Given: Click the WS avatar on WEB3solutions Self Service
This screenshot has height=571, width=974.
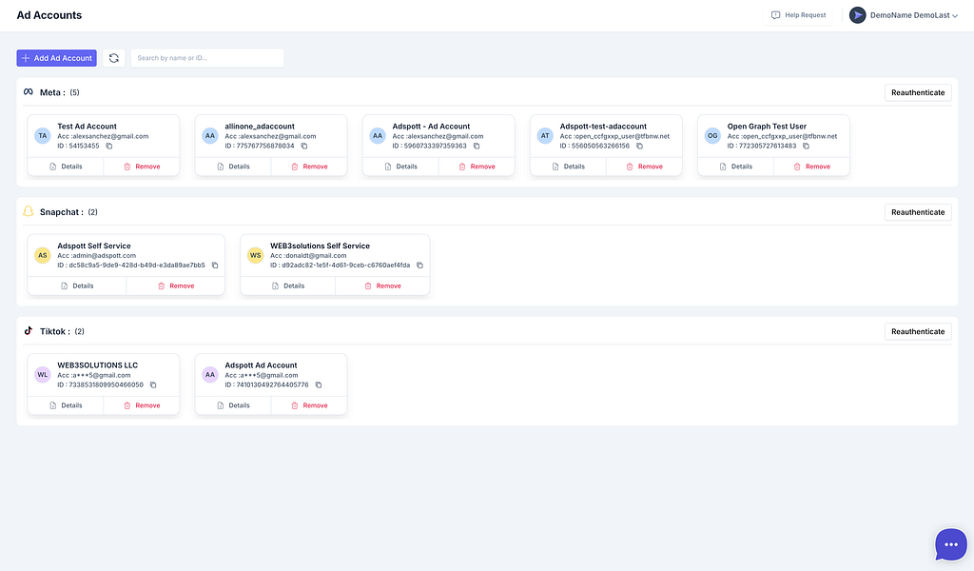Looking at the screenshot, I should pos(255,255).
